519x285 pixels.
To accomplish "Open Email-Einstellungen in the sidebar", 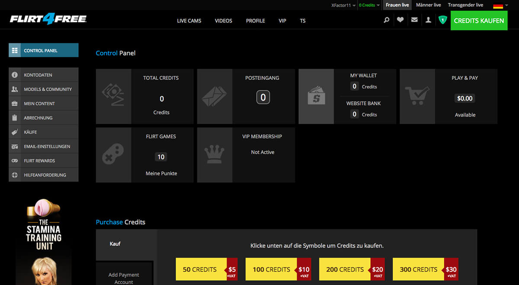I will point(44,146).
